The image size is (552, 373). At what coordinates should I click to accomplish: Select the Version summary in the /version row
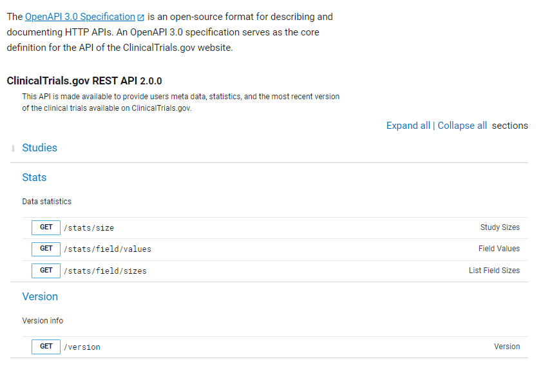coord(507,347)
